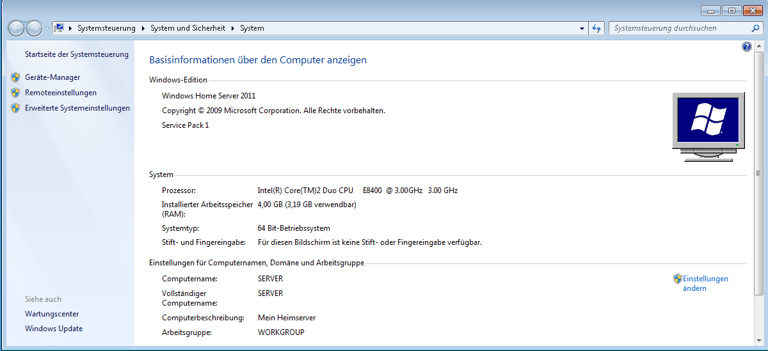Minimize the System window
This screenshot has width=768, height=351.
tap(710, 10)
